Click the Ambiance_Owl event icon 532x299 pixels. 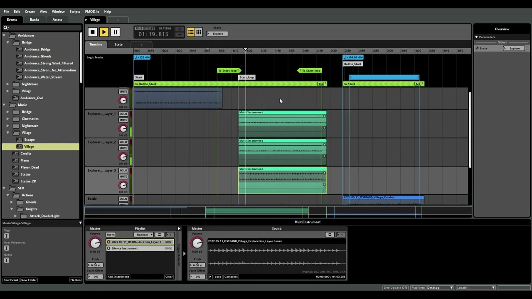coord(16,98)
